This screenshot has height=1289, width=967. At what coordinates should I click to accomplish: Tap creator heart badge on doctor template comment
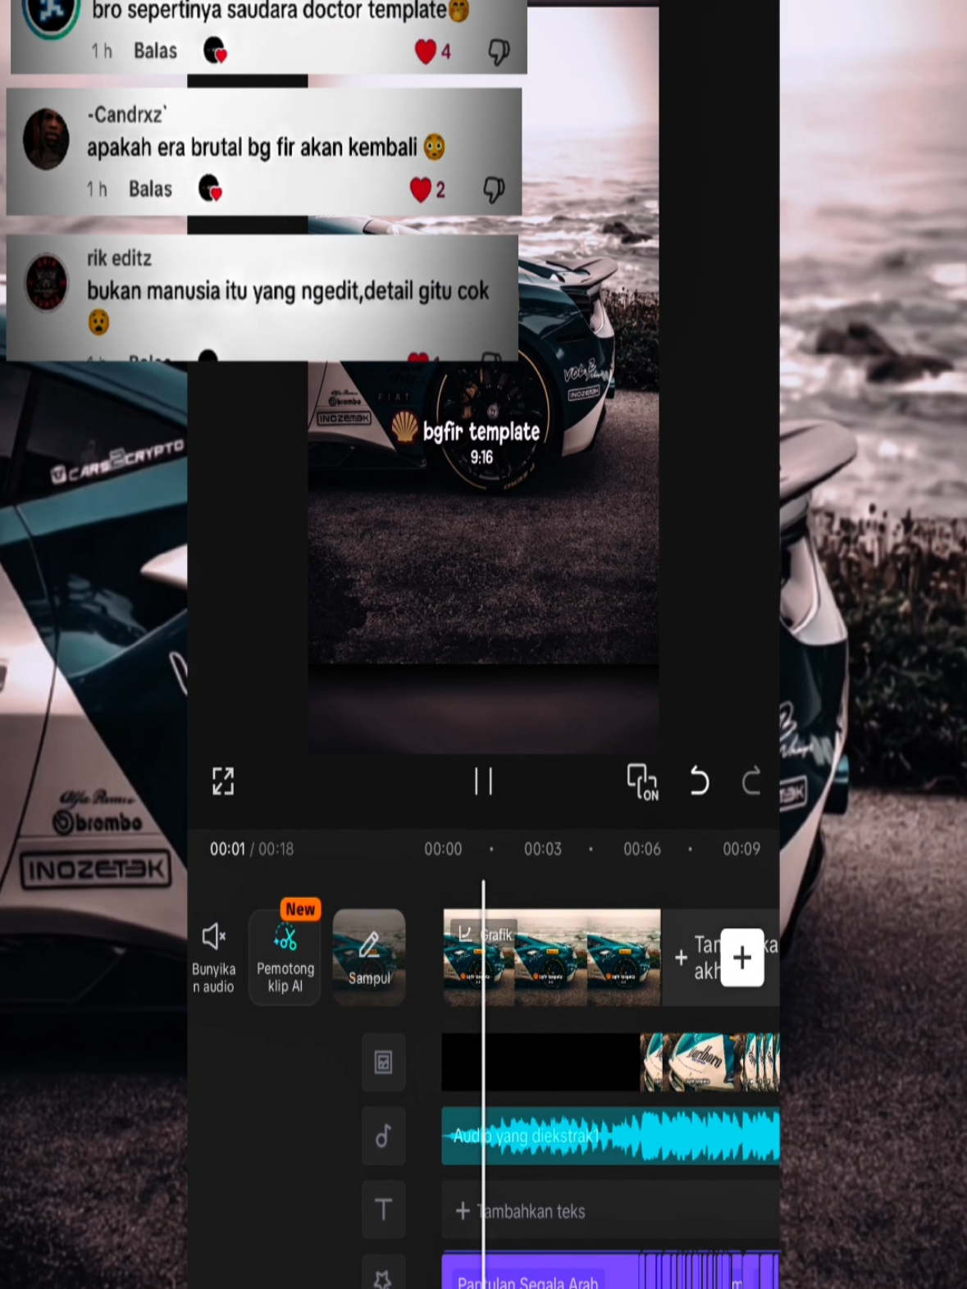[x=215, y=51]
